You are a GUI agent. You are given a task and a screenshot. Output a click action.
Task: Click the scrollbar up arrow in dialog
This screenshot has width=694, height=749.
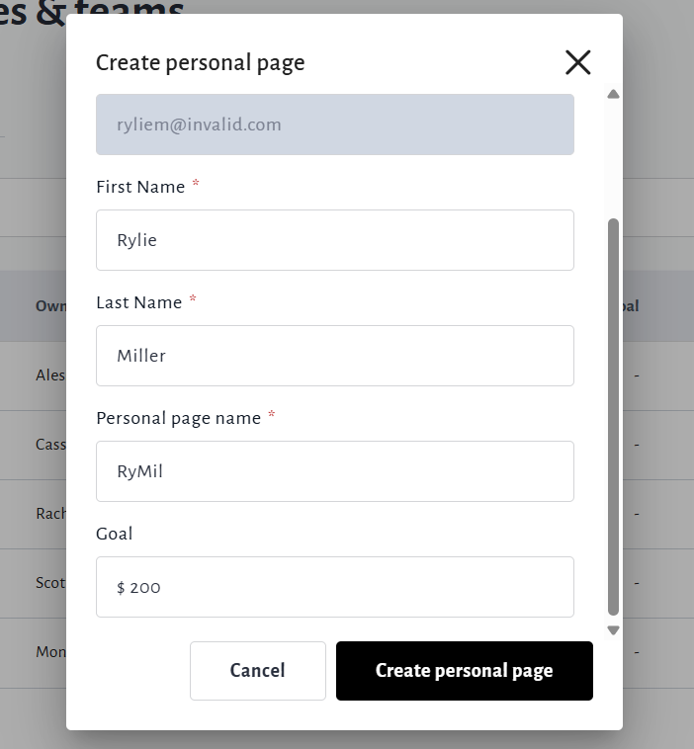coord(613,94)
